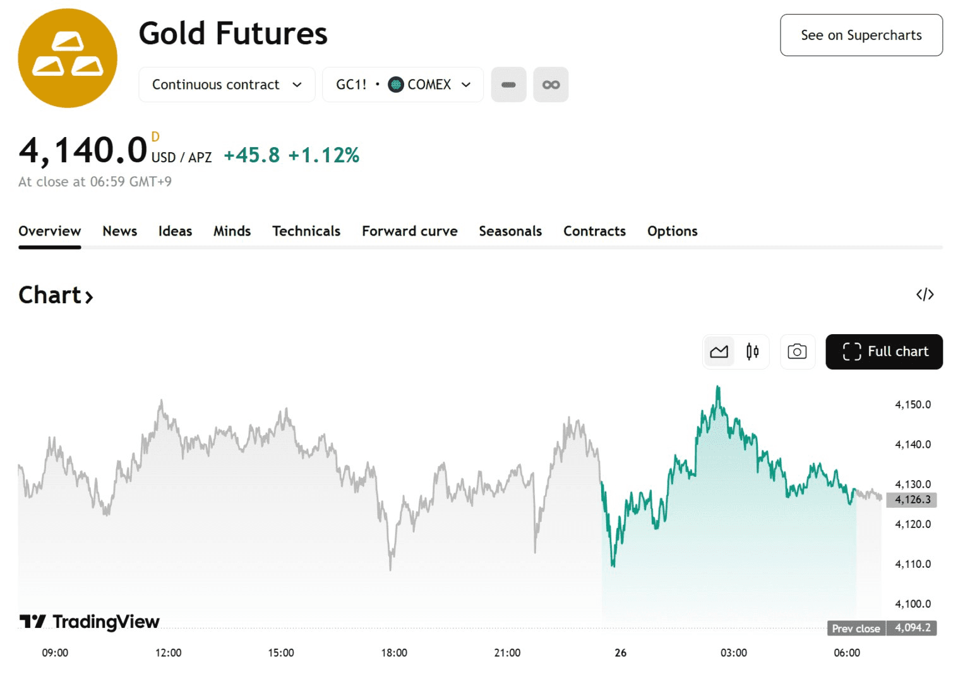Take a chart snapshot with camera icon
970x679 pixels.
click(x=797, y=352)
